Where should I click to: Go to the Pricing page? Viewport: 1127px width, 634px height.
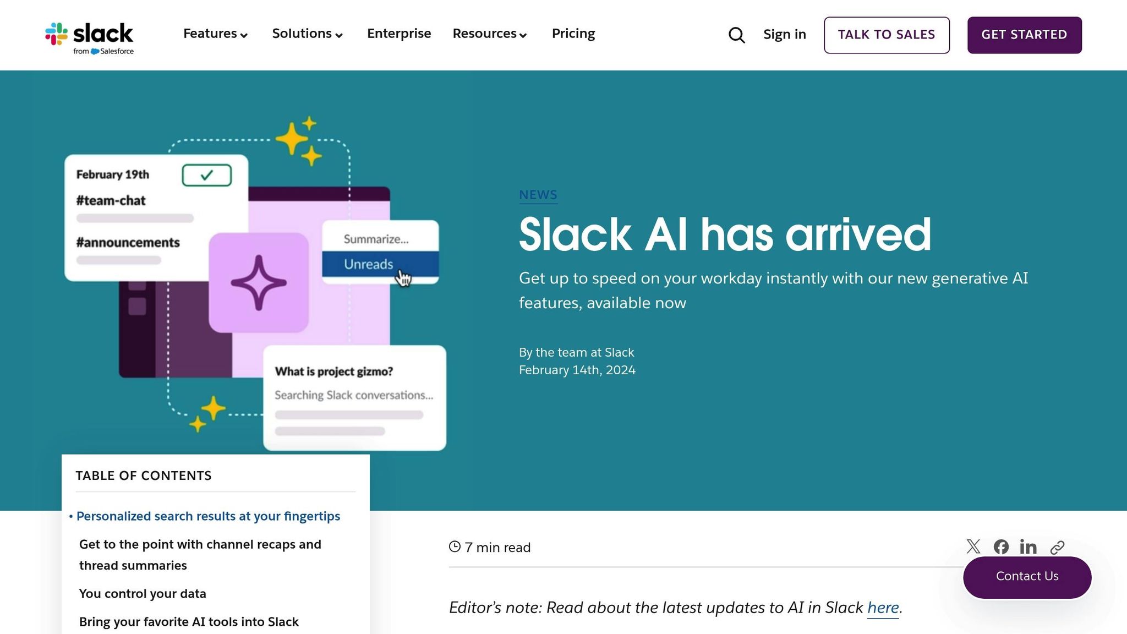coord(573,34)
